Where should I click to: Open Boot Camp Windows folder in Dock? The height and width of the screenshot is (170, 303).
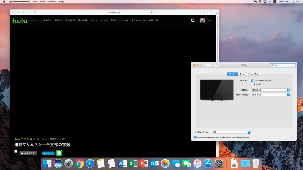pyautogui.click(x=245, y=163)
